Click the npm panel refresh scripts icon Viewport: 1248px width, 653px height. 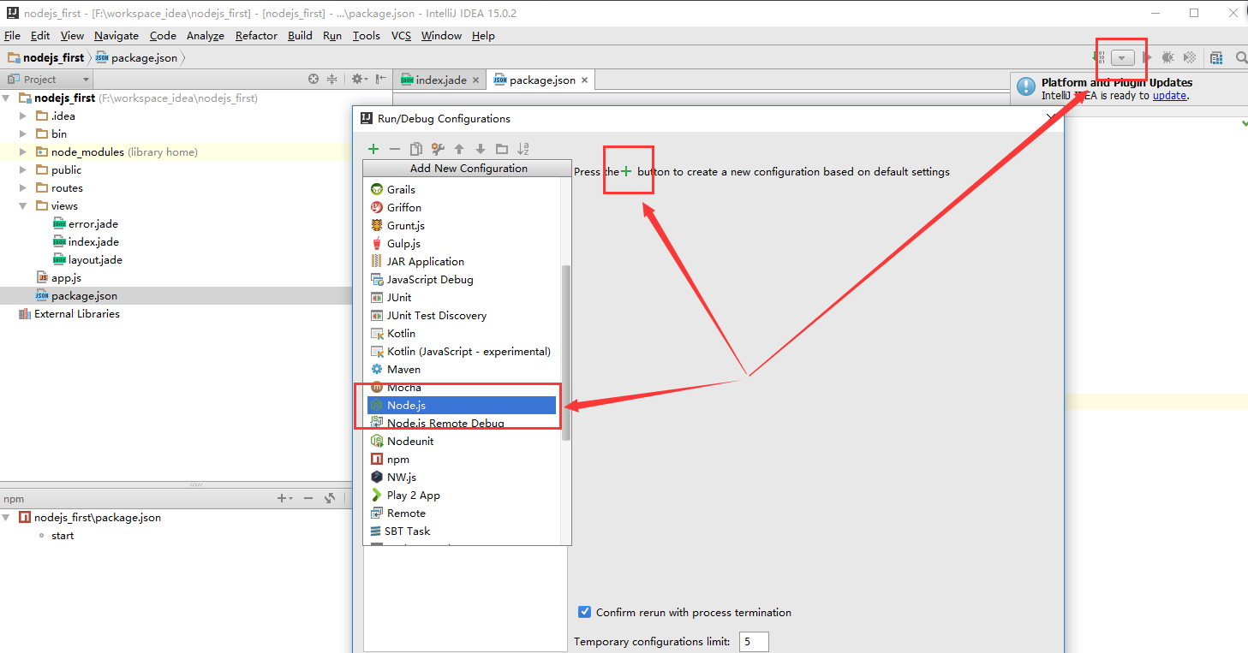[329, 498]
